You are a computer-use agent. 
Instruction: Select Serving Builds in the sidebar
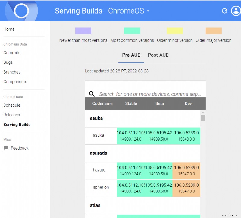click(17, 125)
